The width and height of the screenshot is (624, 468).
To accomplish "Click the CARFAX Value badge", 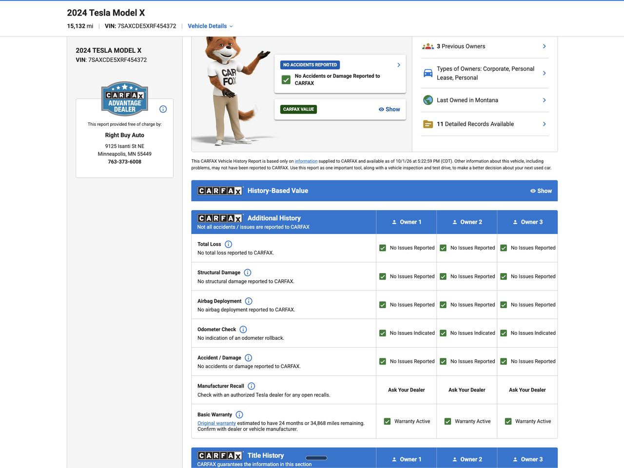I will 298,109.
